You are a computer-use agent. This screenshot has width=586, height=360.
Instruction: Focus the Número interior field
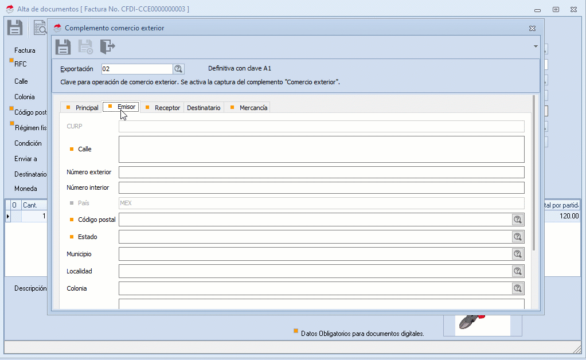pos(321,188)
